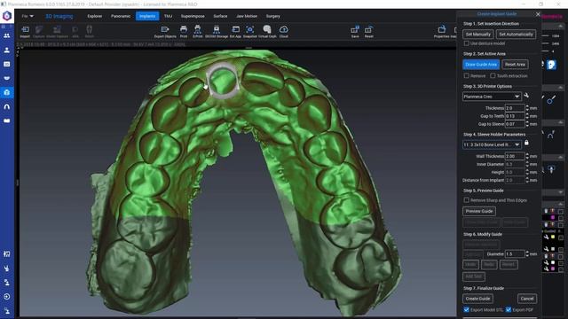This screenshot has height=319, width=568.
Task: Enable Remove Sharp and Thin Edges
Action: pos(467,200)
